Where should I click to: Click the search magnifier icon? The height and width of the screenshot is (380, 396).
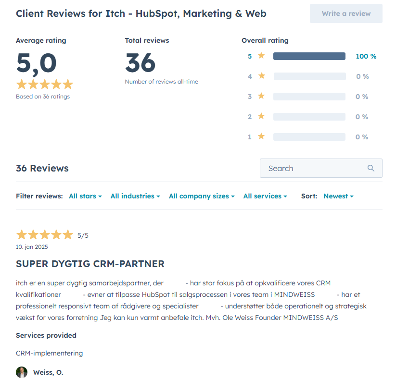tap(370, 168)
